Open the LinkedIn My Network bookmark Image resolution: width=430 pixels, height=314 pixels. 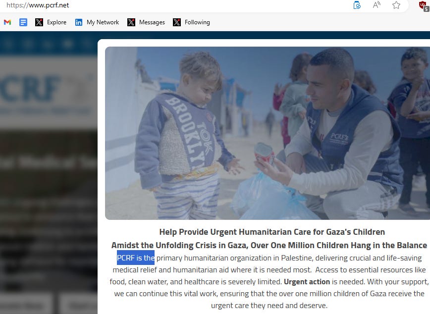(x=97, y=22)
